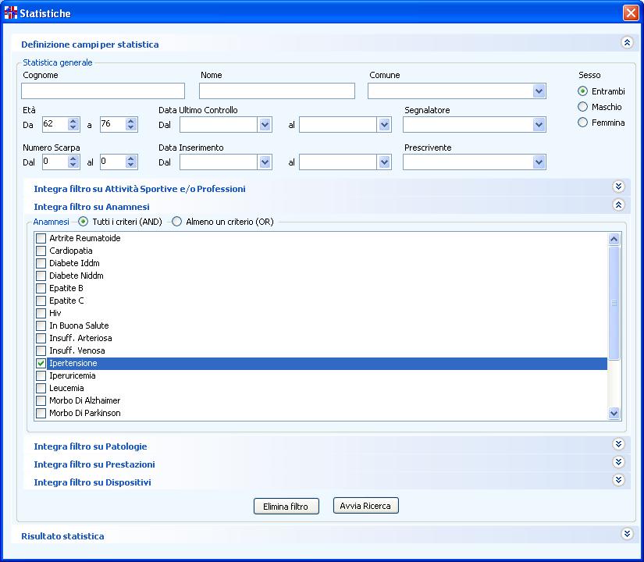Uncheck the Ipertensione checkbox
This screenshot has width=644, height=562.
41,364
